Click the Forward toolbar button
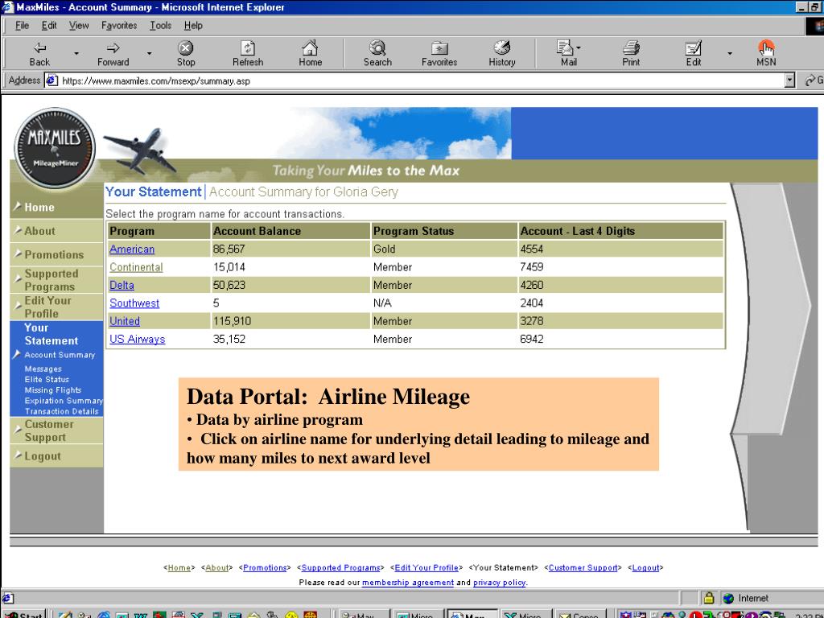824x618 pixels. click(113, 54)
